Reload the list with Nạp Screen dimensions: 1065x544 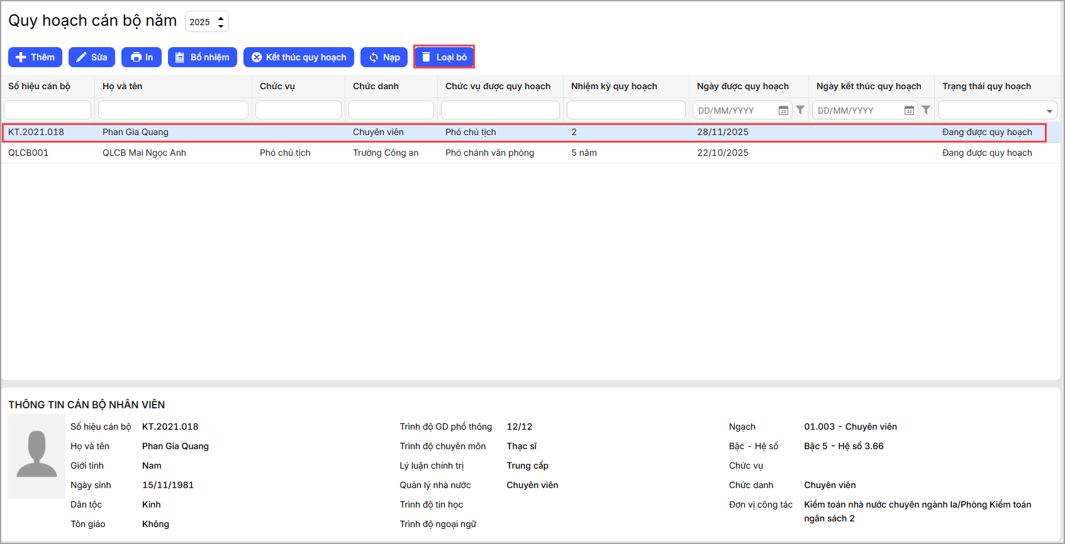click(x=384, y=57)
